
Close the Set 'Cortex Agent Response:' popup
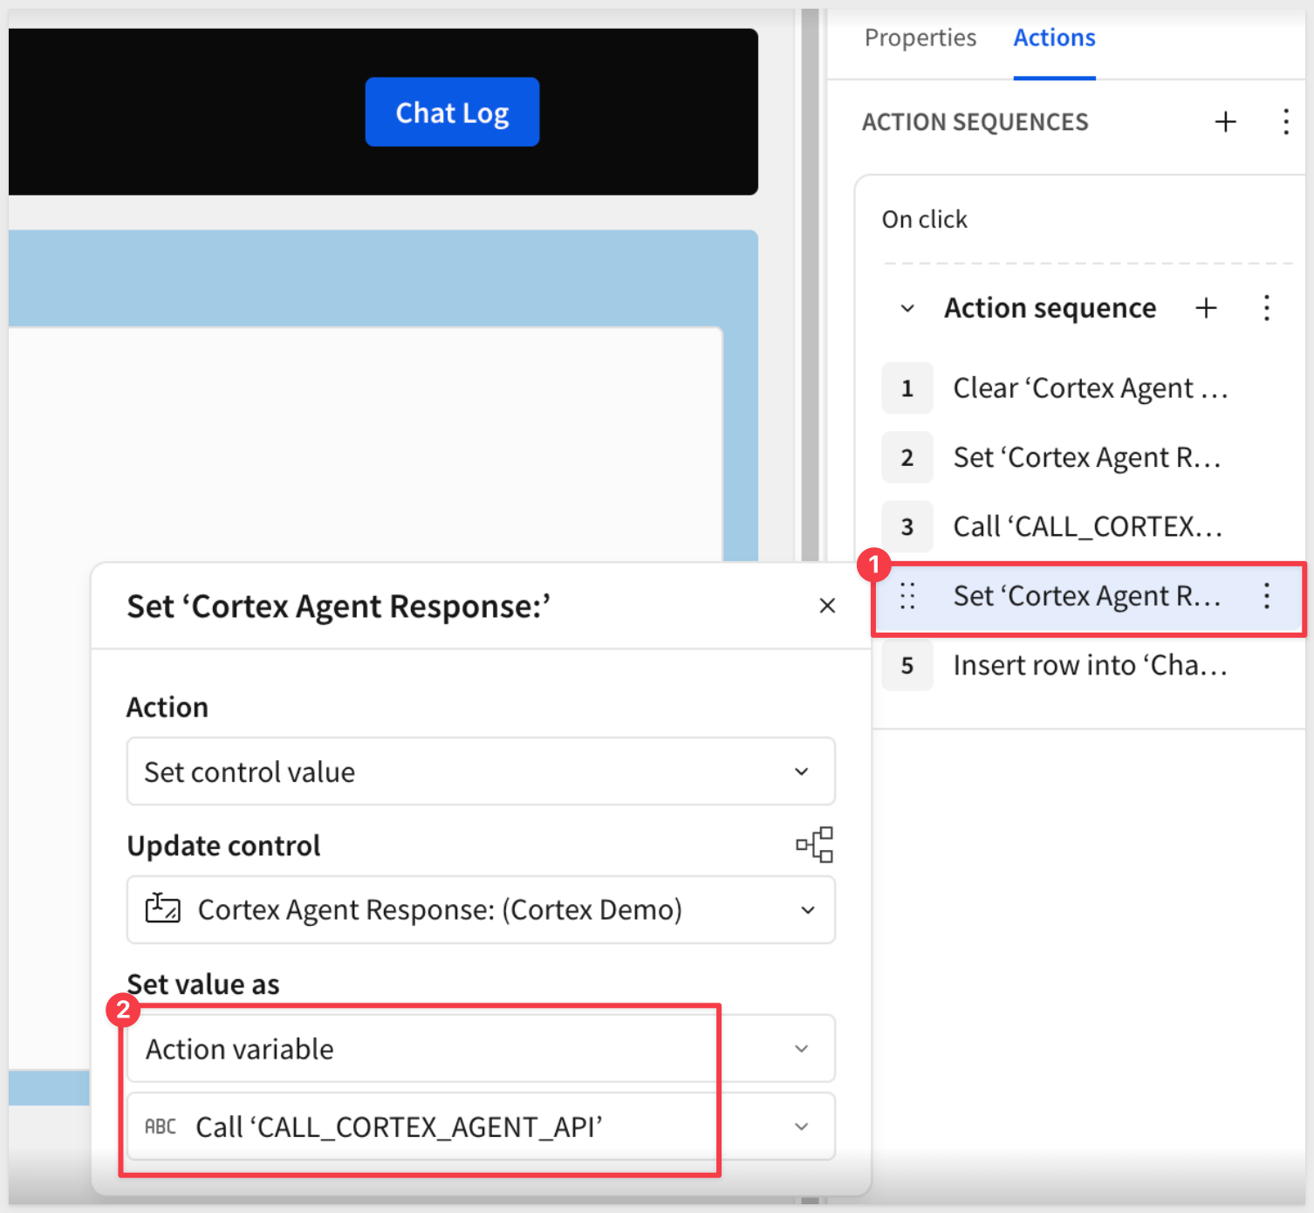(827, 606)
